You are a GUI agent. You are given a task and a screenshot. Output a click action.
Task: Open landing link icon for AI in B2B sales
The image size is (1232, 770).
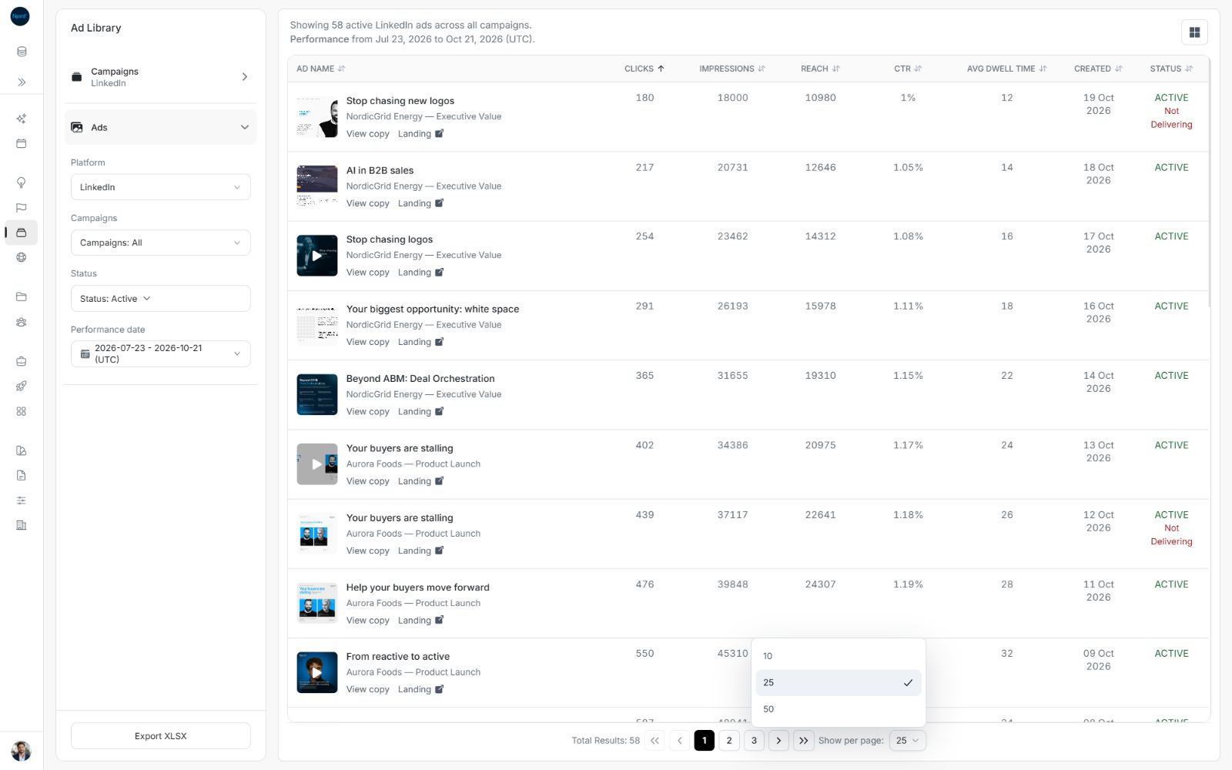click(440, 203)
